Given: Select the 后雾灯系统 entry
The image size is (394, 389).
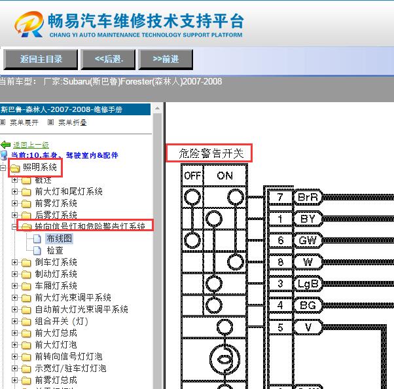Looking at the screenshot, I should point(56,215).
